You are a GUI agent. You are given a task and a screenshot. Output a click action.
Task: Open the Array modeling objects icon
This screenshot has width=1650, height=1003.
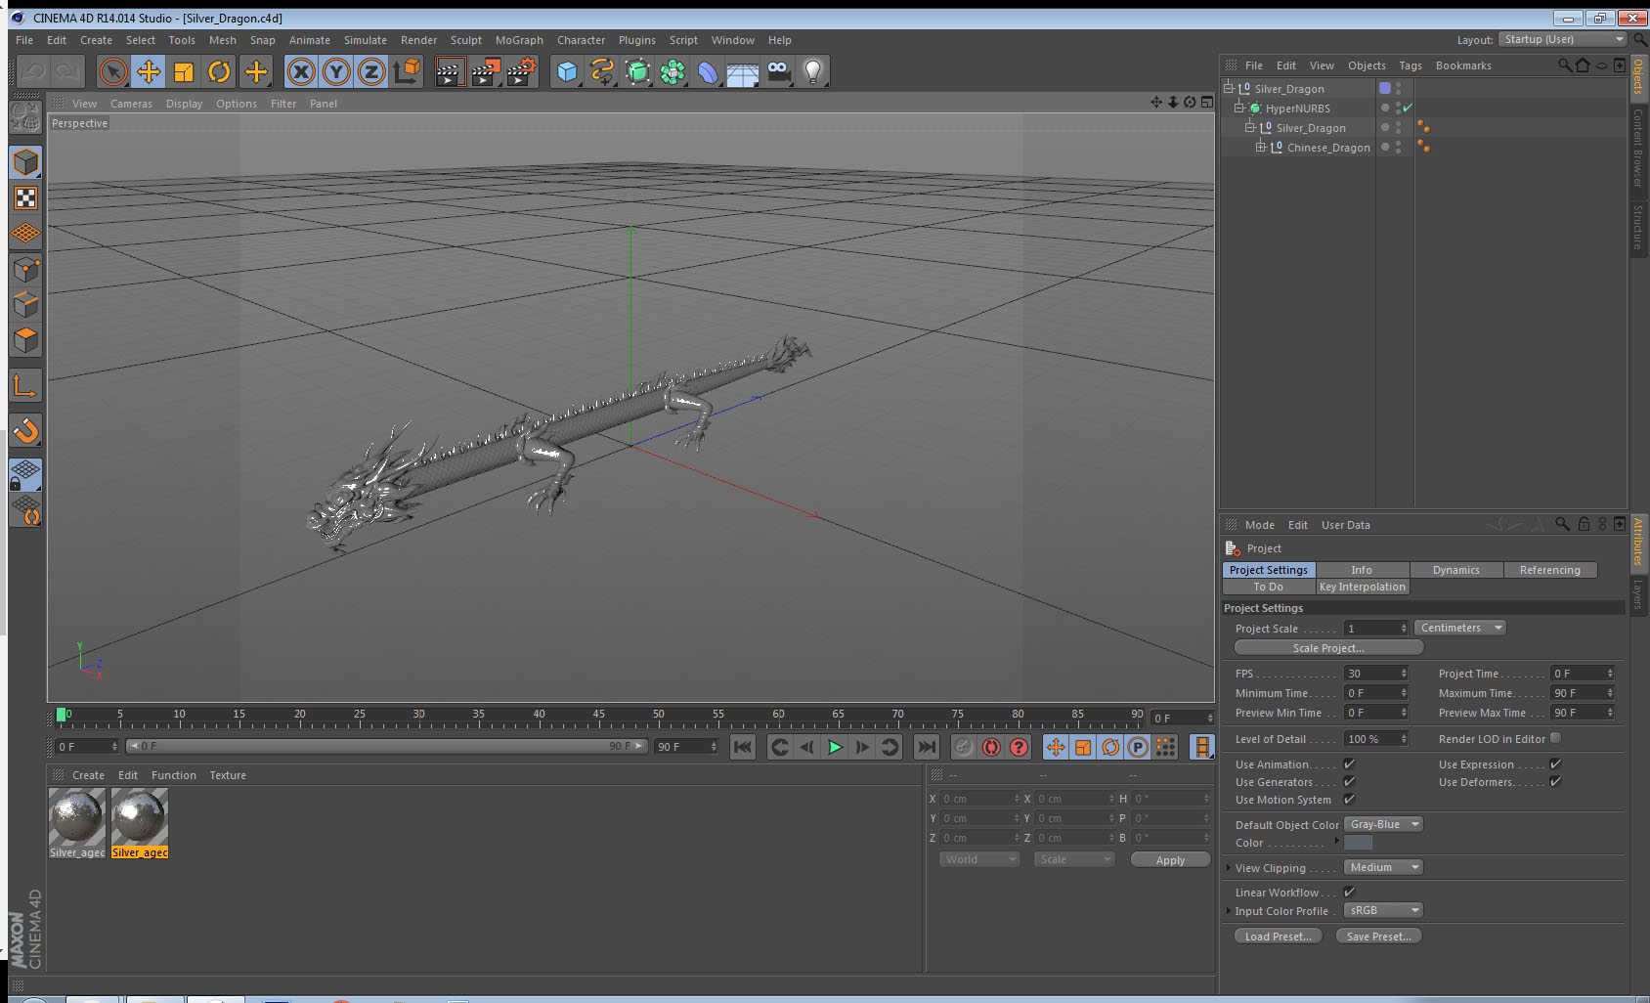tap(673, 71)
